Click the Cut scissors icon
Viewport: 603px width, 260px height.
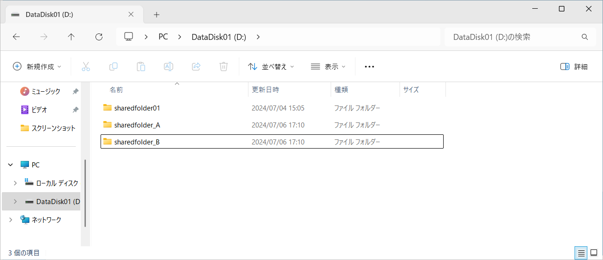86,66
